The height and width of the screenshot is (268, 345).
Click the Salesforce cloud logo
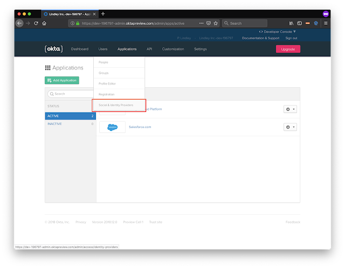click(x=113, y=127)
